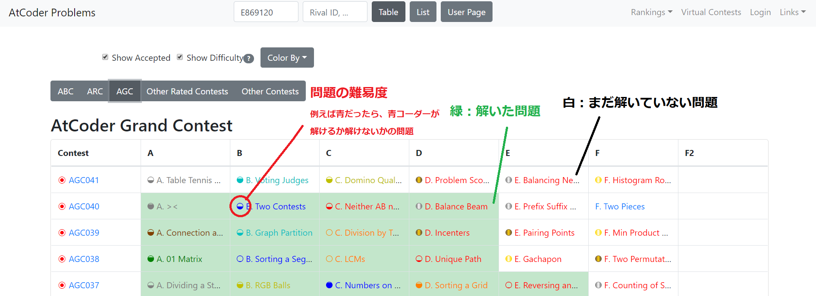Click the Login link

pyautogui.click(x=760, y=12)
